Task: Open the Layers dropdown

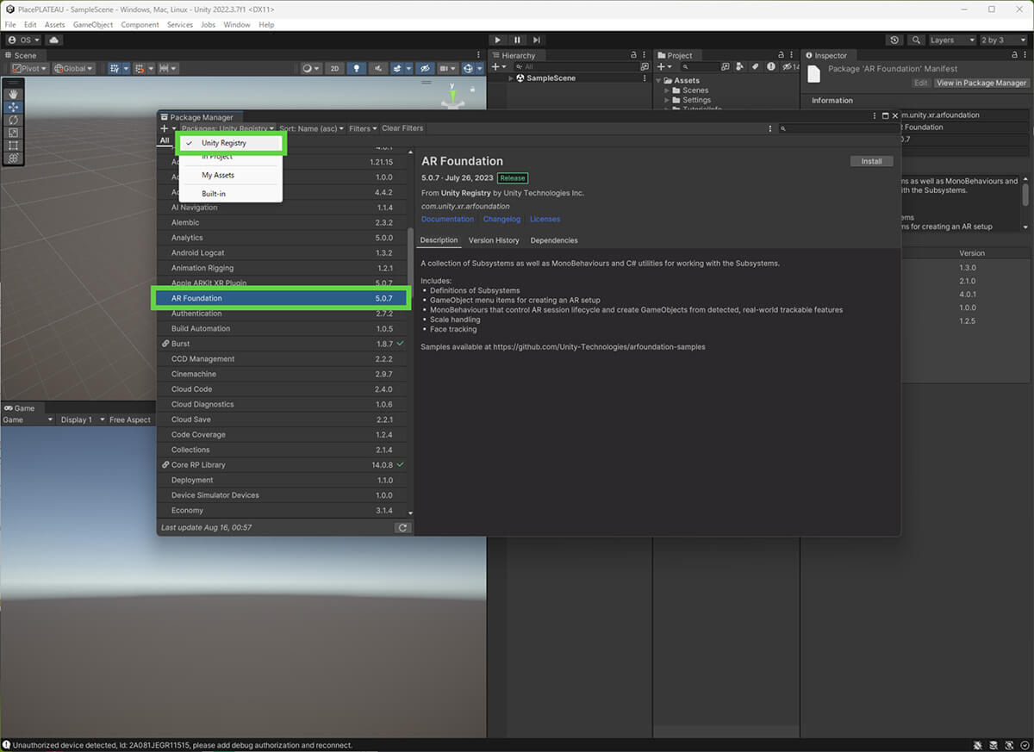Action: point(952,40)
